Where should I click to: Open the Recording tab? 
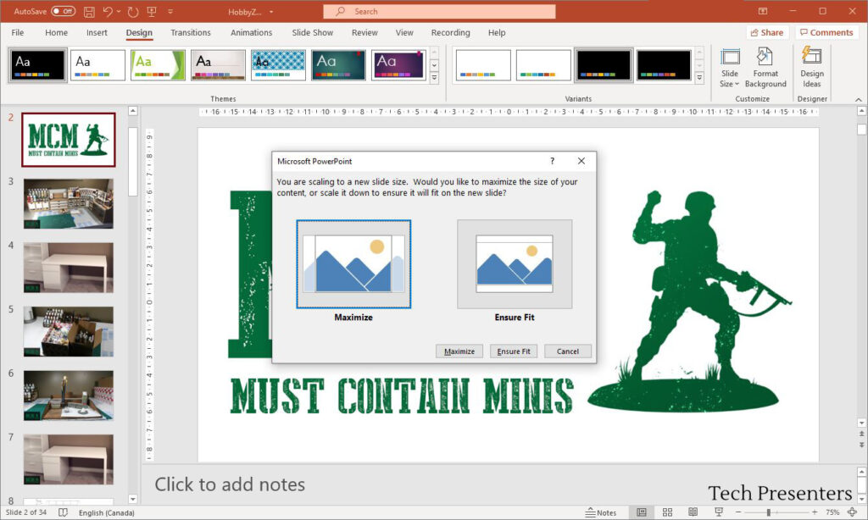pyautogui.click(x=451, y=33)
